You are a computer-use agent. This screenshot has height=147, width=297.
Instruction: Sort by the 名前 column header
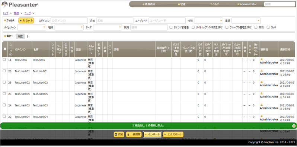pos(41,49)
